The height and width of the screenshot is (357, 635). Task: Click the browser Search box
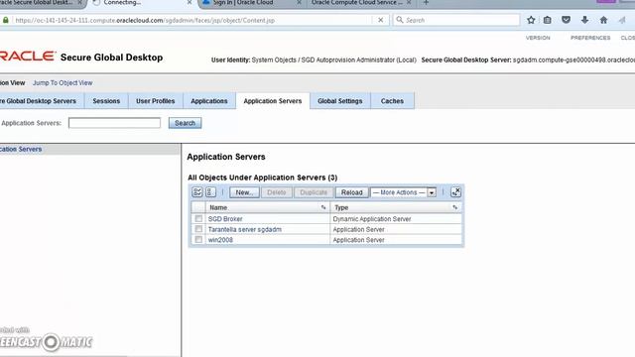pos(455,20)
